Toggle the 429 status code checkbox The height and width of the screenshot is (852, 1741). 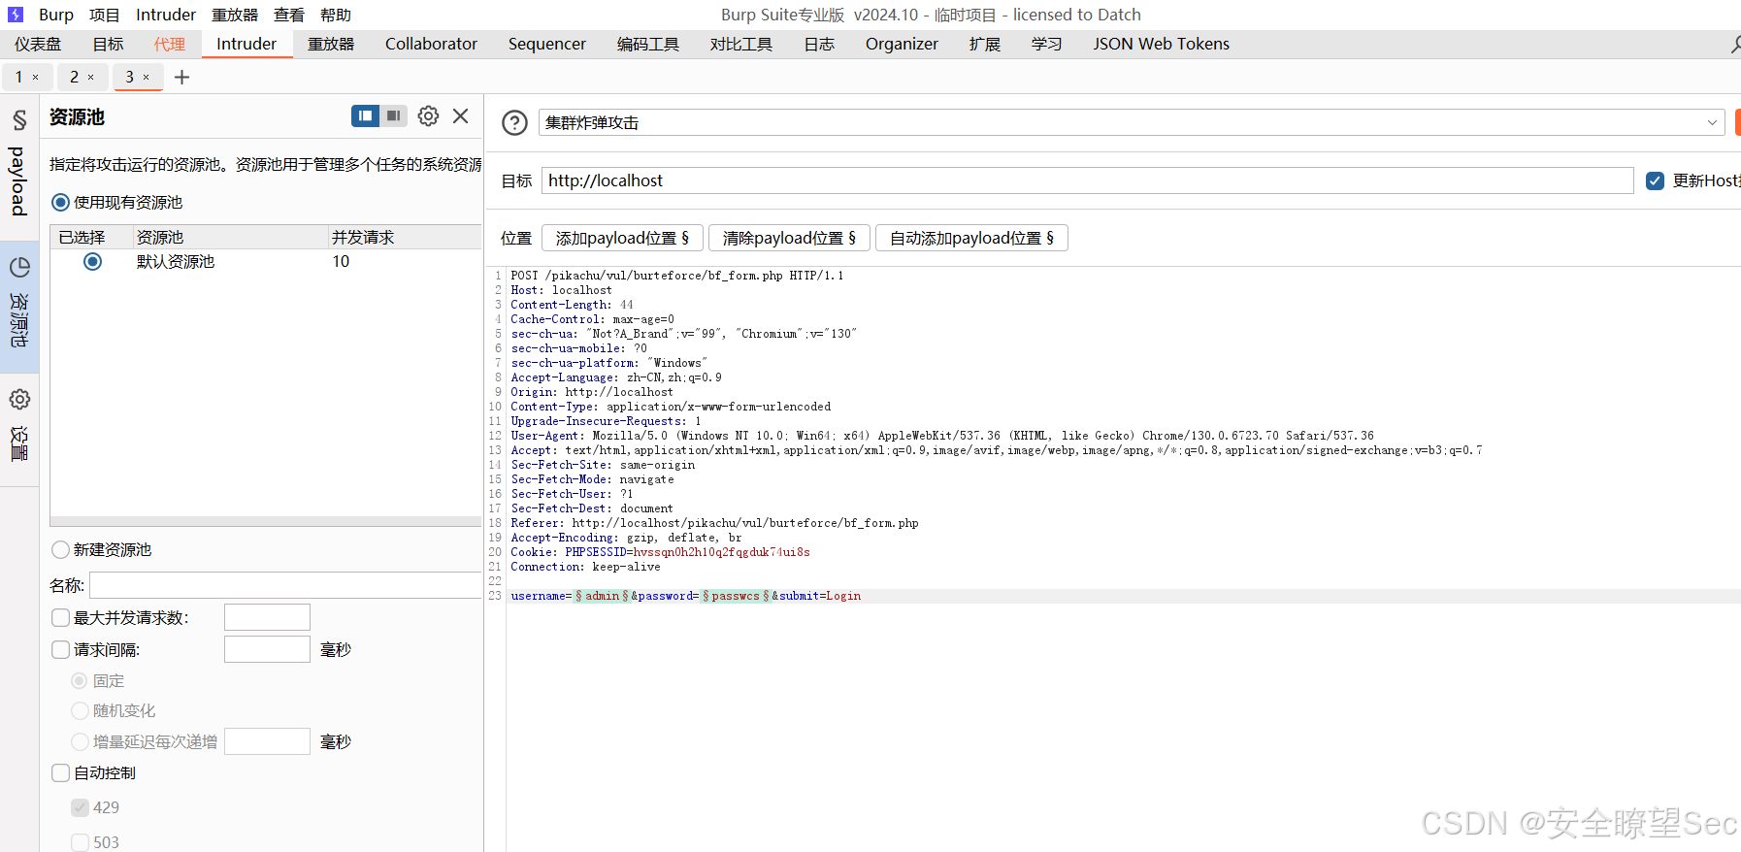coord(80,807)
